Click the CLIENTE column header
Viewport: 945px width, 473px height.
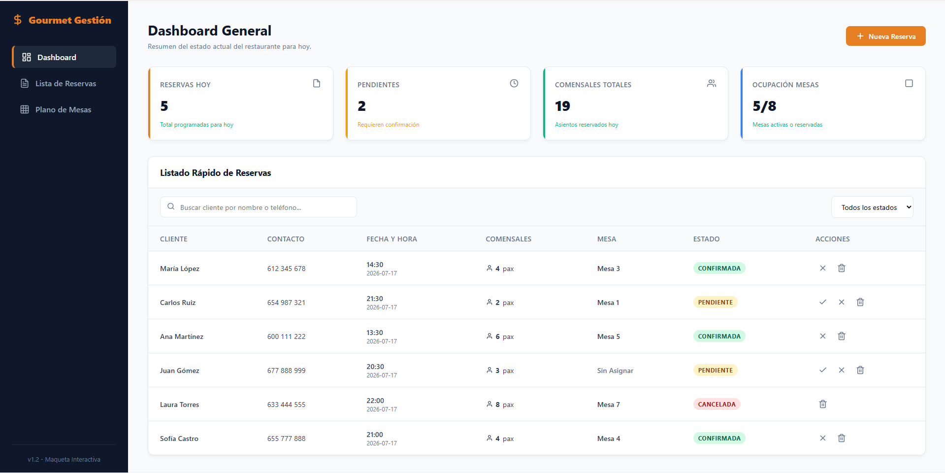click(173, 239)
